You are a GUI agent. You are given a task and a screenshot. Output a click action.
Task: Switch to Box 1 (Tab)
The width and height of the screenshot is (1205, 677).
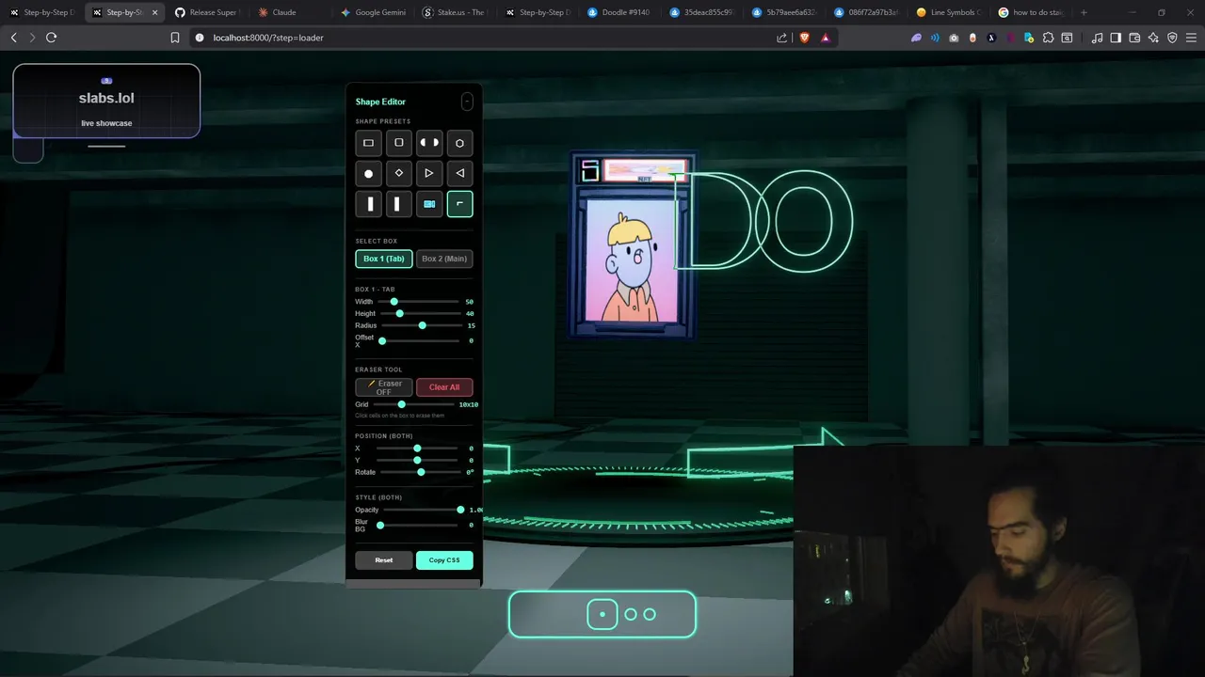point(384,259)
